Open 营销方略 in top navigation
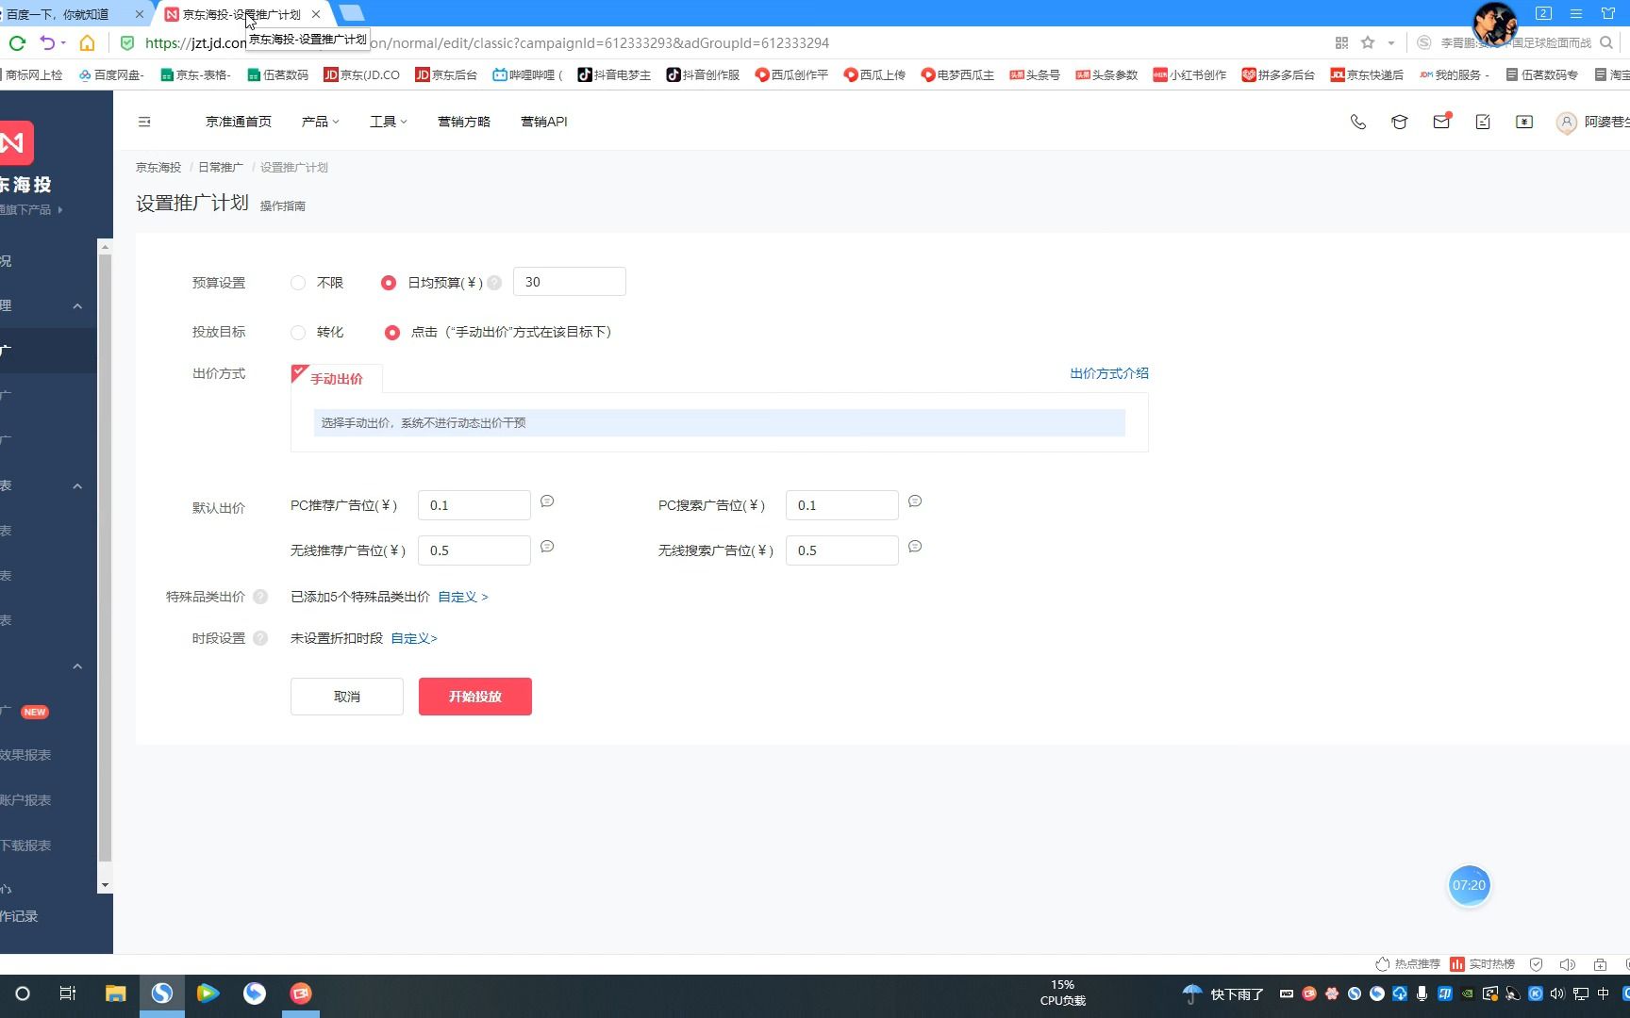This screenshot has height=1018, width=1630. 464,122
